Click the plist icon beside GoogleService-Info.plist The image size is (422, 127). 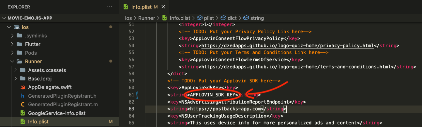(x=23, y=113)
